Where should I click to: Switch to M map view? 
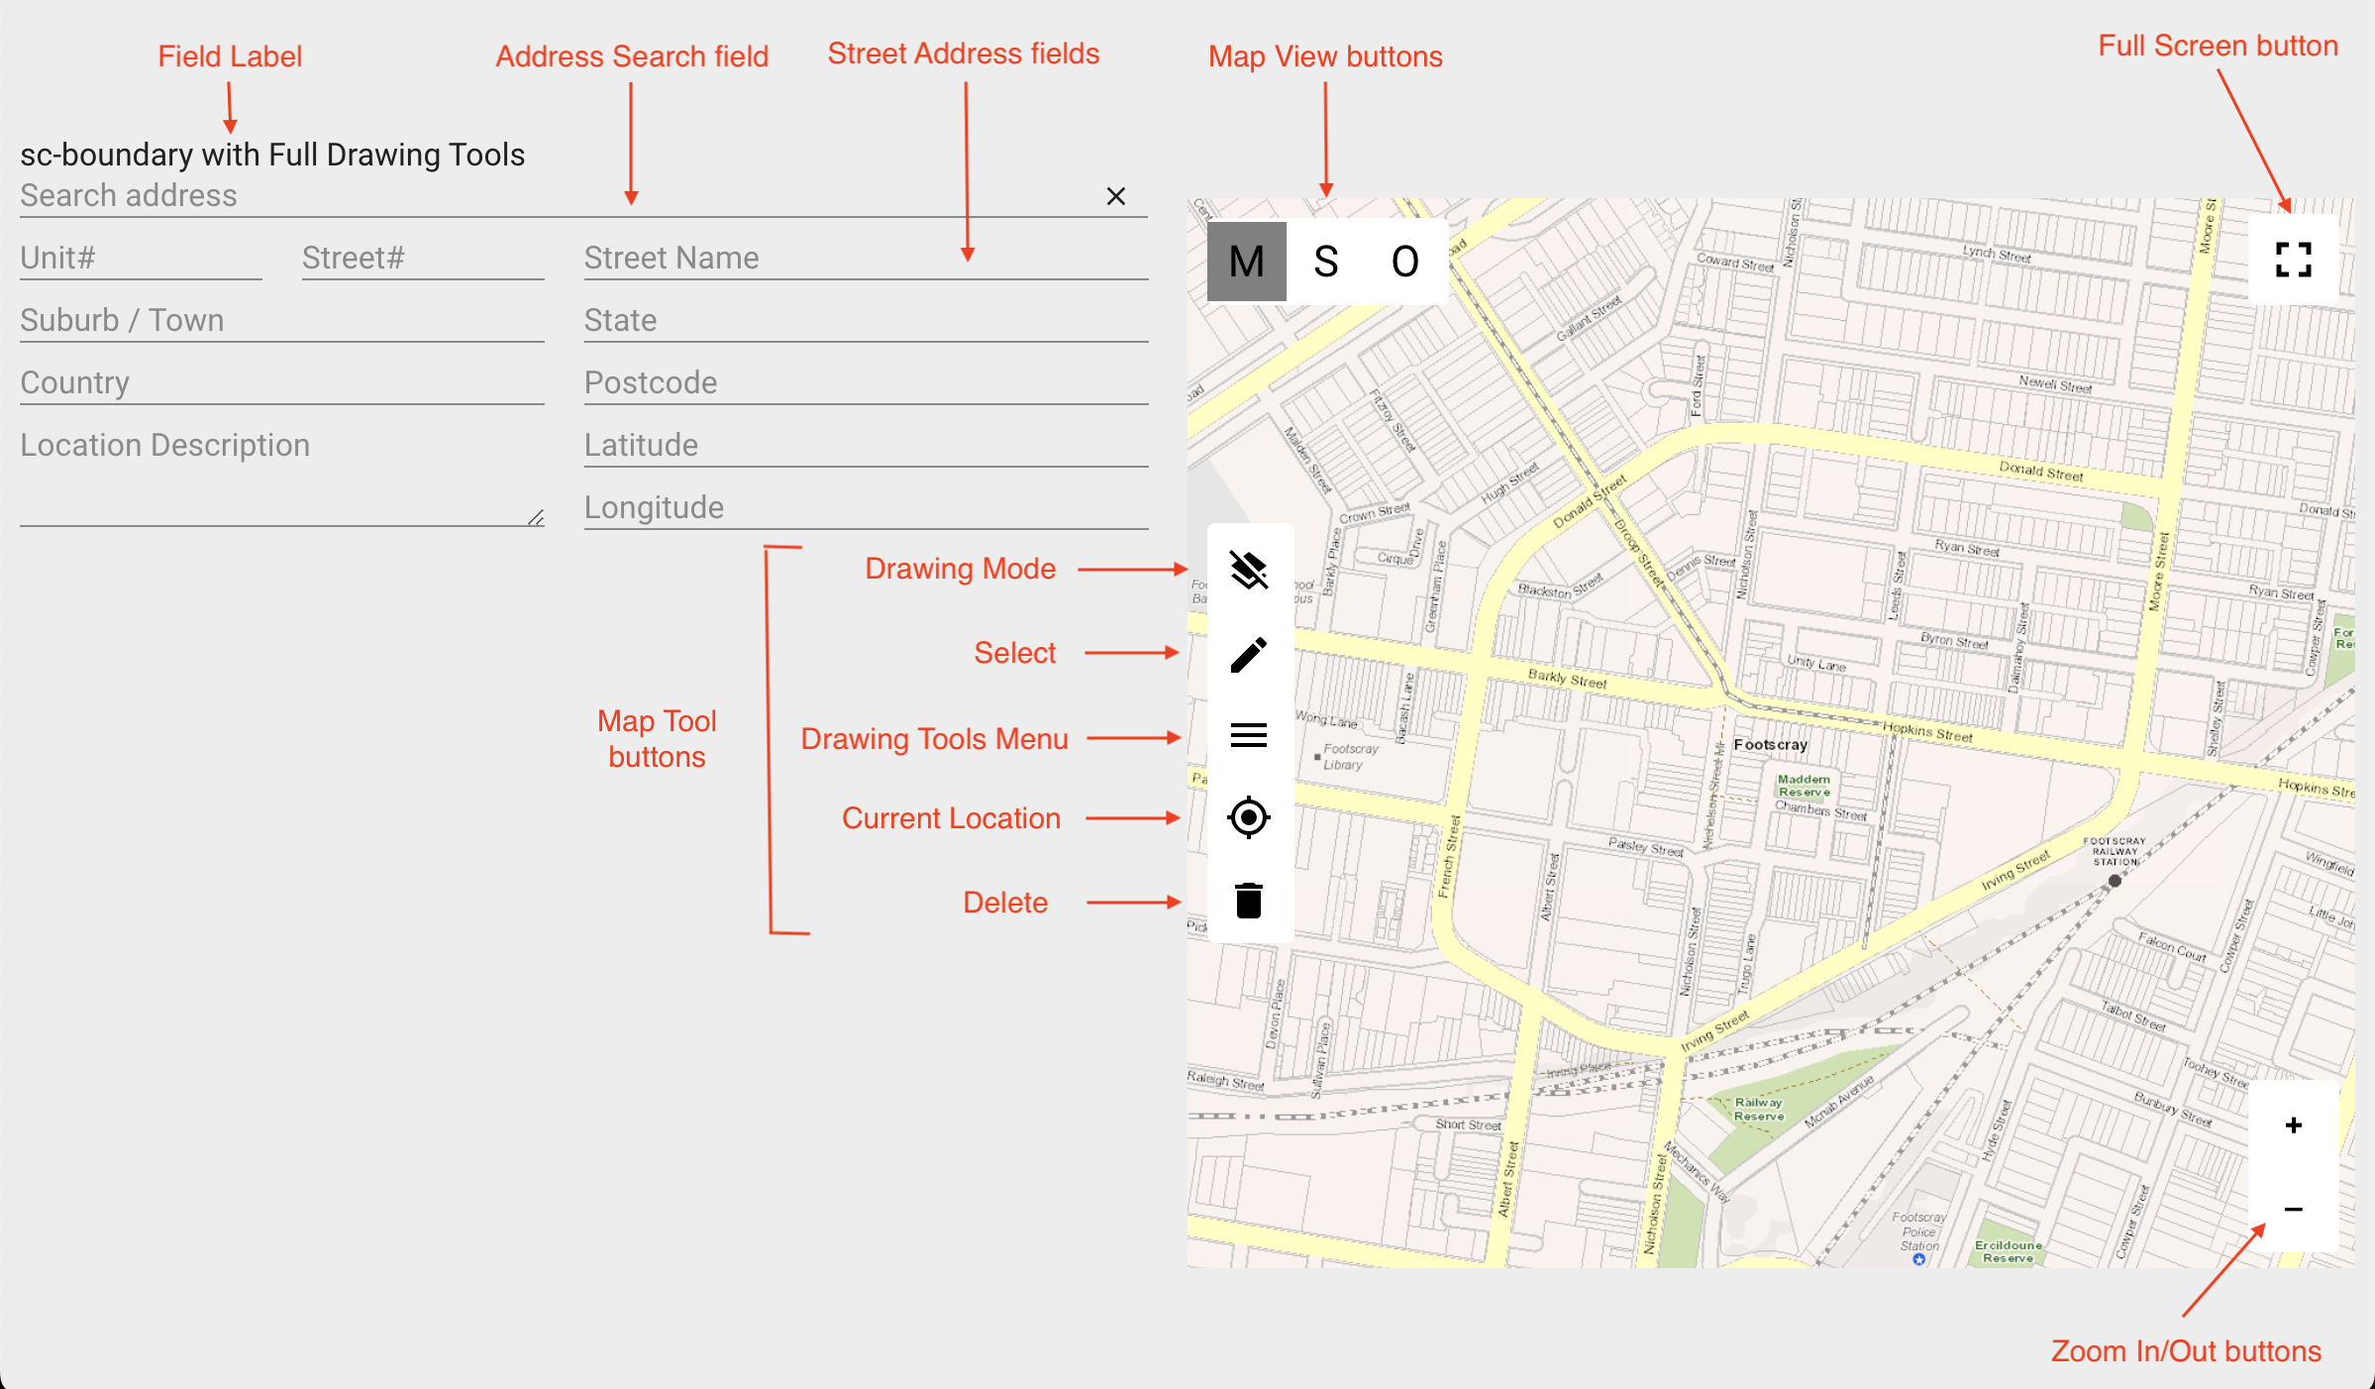coord(1246,262)
